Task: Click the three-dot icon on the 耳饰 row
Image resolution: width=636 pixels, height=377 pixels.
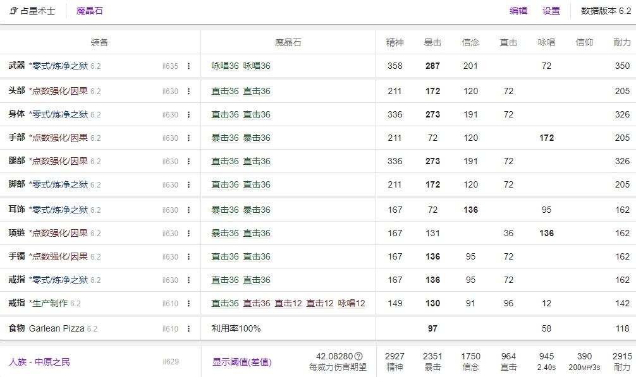Action: click(188, 210)
